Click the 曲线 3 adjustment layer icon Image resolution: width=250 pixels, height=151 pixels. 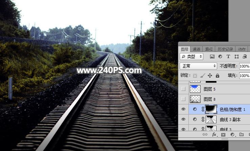(x=195, y=129)
